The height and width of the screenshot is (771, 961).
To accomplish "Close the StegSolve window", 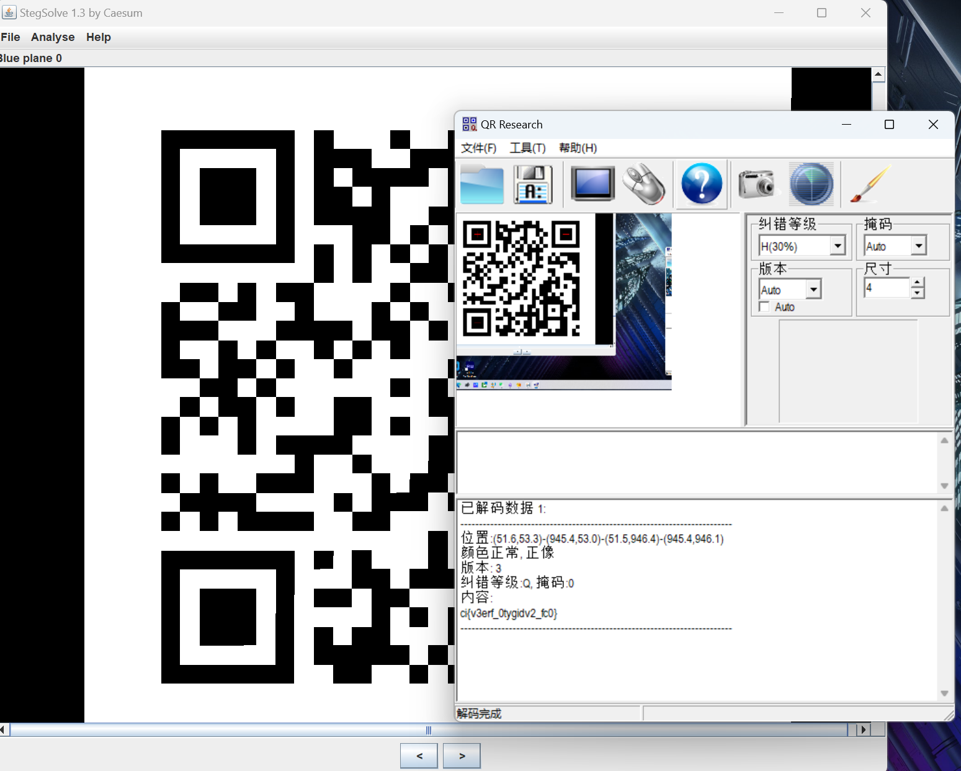I will tap(865, 13).
